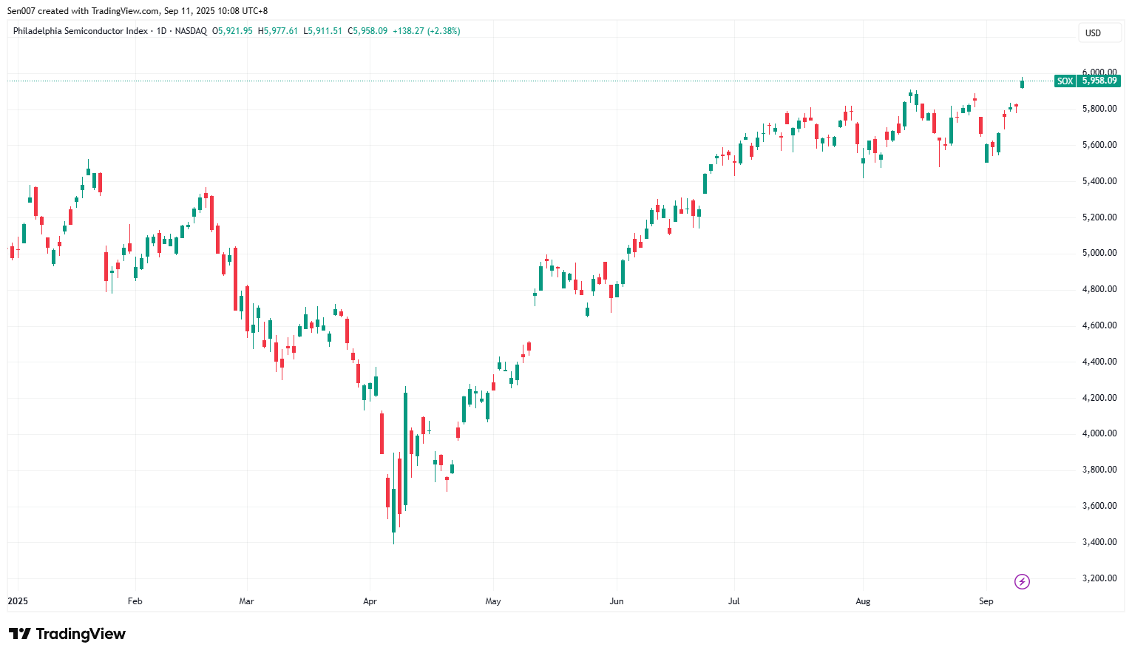Click the Apr label on time axis

[x=370, y=601]
